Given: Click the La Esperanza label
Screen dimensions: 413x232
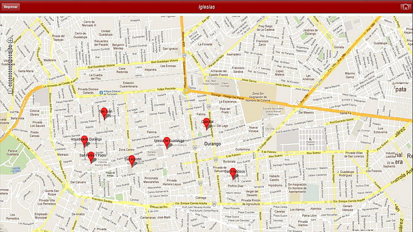Looking at the screenshot, I should (x=228, y=102).
